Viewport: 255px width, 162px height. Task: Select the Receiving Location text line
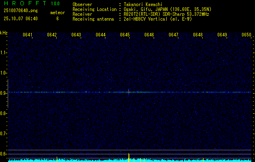(x=142, y=9)
